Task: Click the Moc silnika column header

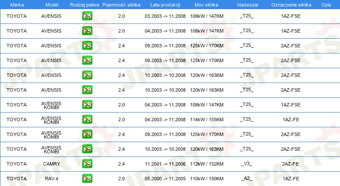Action: pyautogui.click(x=207, y=5)
